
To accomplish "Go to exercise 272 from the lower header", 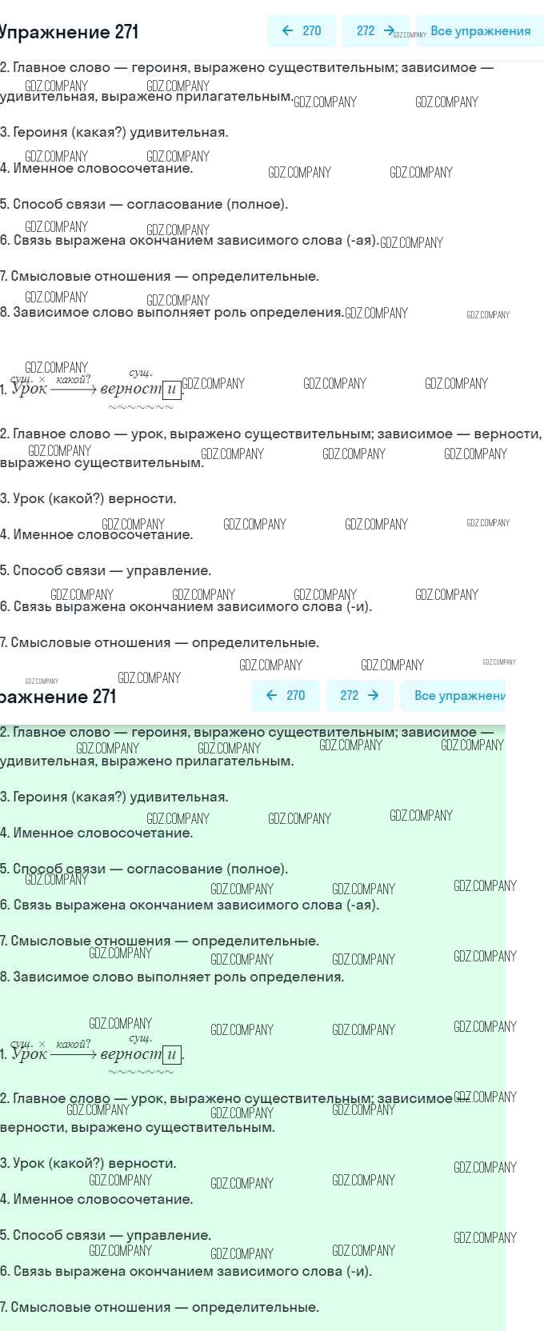I will click(x=359, y=696).
